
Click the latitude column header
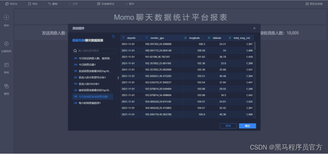point(217,38)
